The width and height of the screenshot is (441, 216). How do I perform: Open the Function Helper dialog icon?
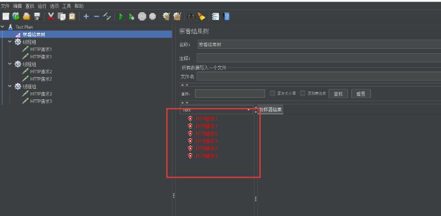click(x=215, y=17)
